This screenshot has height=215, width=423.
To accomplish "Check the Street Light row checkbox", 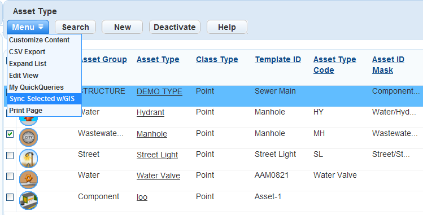I will pyautogui.click(x=10, y=155).
